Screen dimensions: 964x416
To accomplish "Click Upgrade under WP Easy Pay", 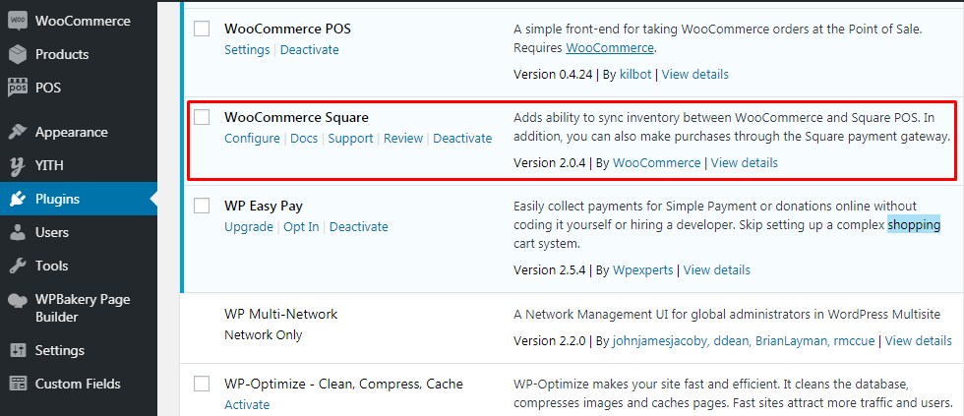I will [x=248, y=227].
